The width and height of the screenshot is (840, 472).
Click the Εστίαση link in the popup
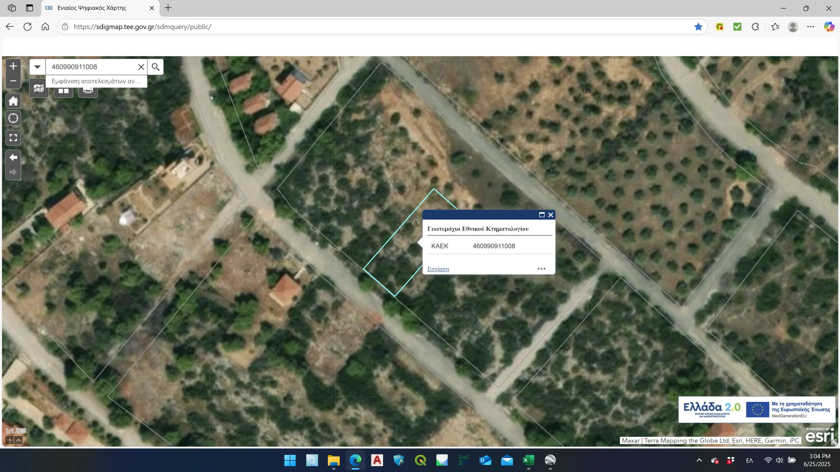(x=438, y=269)
